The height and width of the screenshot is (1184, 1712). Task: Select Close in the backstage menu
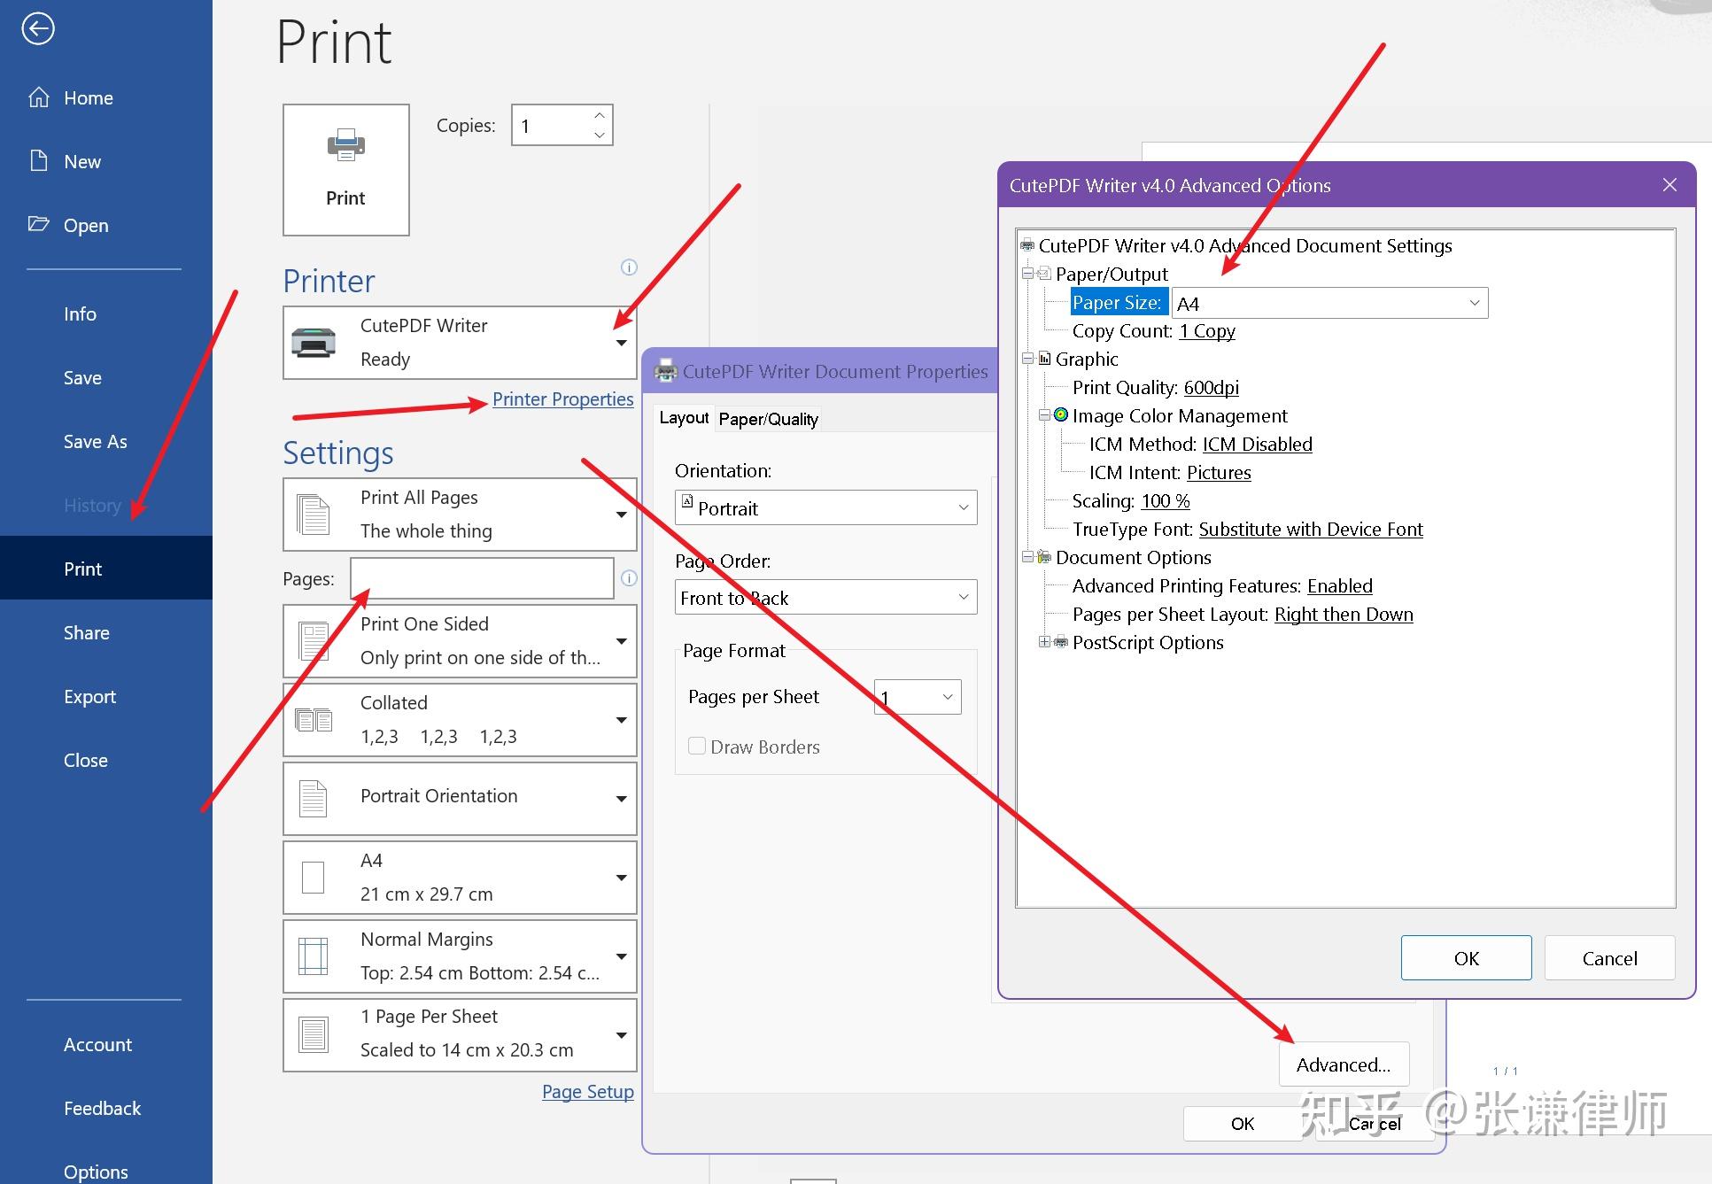pos(106,760)
